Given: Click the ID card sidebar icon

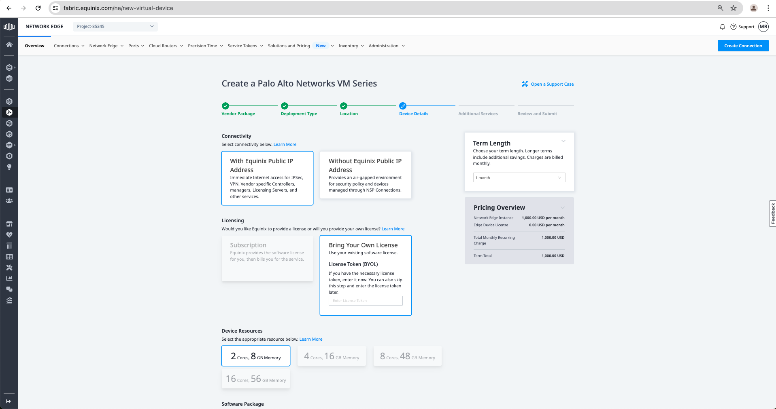Looking at the screenshot, I should pyautogui.click(x=9, y=190).
